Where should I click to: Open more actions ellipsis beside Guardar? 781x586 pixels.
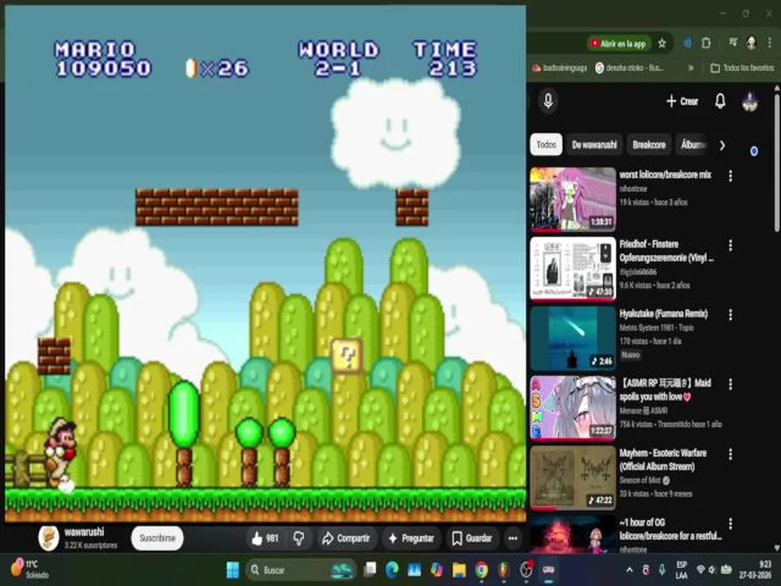click(513, 538)
